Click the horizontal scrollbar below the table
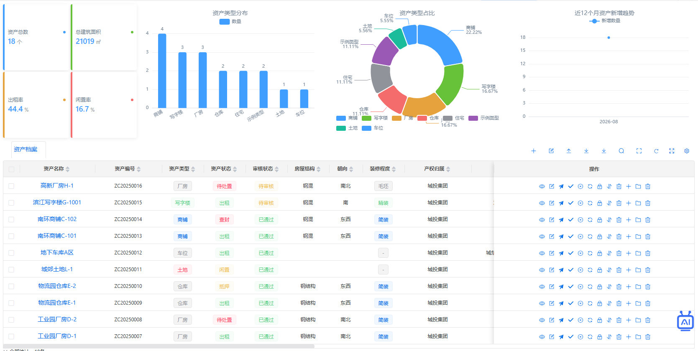Screen dimensions: 698x351 159,346
